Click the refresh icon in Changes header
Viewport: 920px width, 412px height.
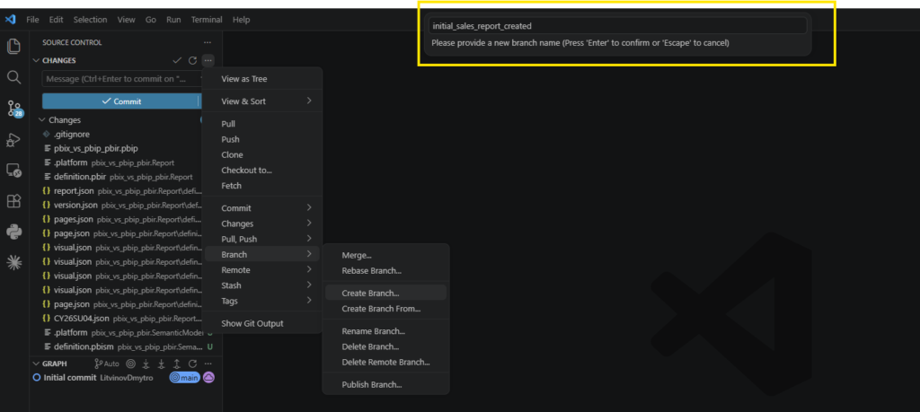click(x=192, y=60)
